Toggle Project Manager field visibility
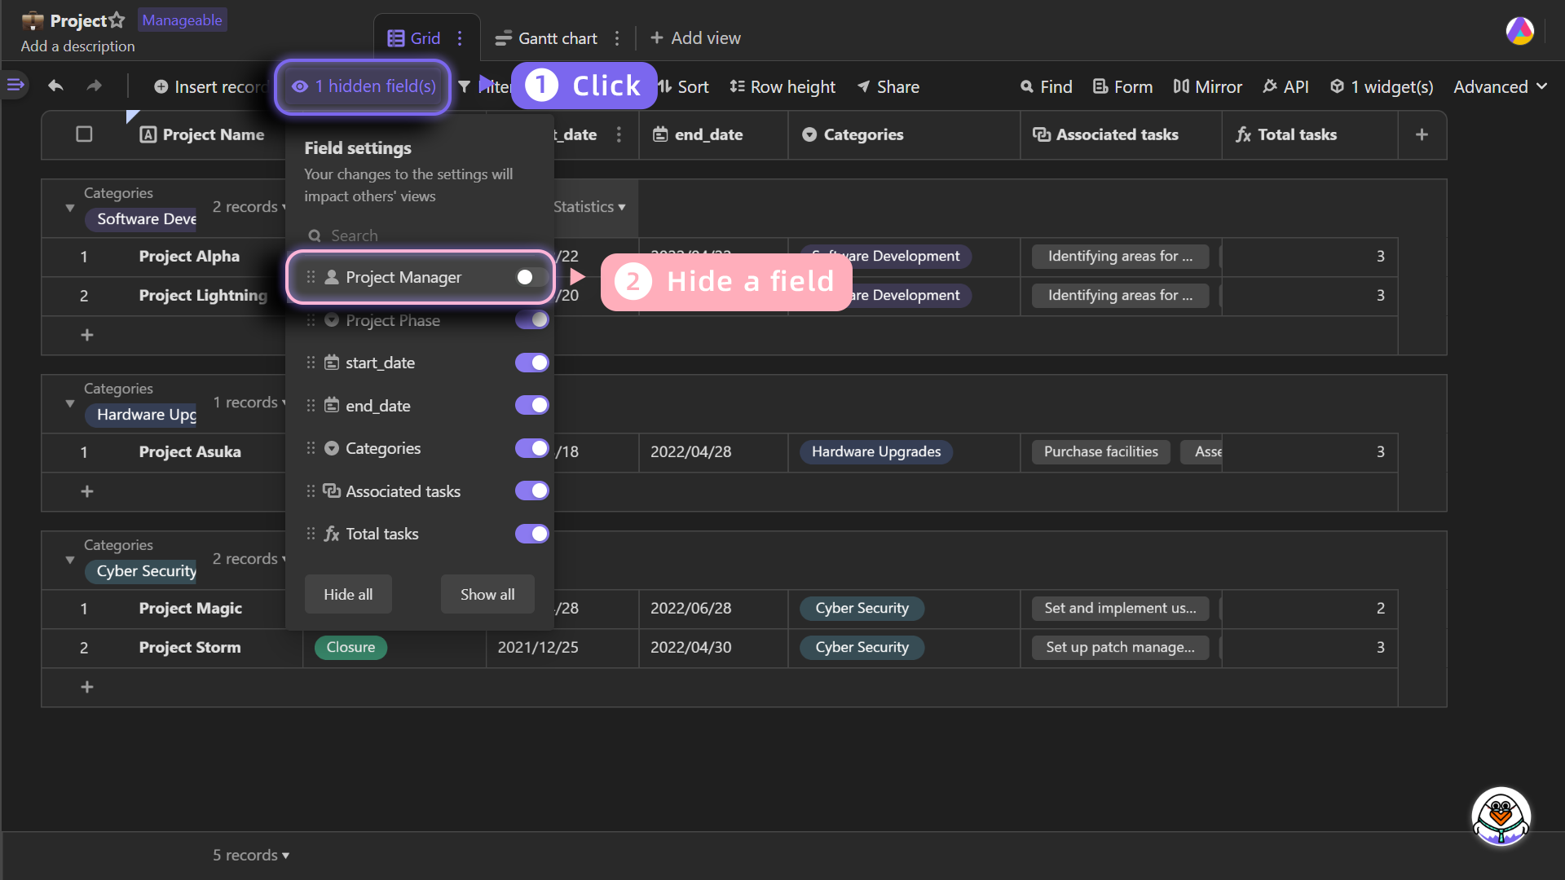 (x=531, y=277)
